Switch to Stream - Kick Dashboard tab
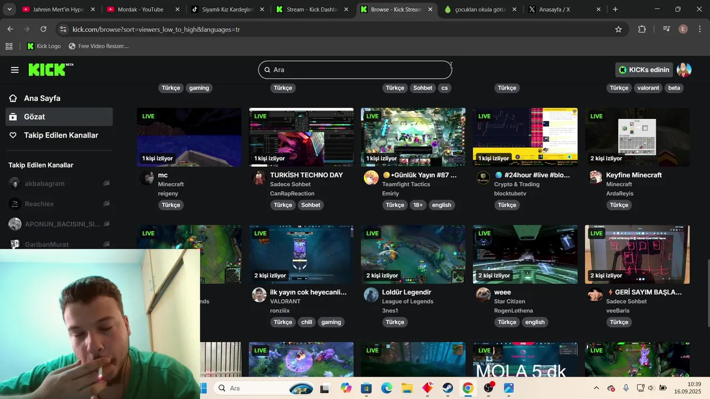Image resolution: width=710 pixels, height=399 pixels. tap(312, 9)
